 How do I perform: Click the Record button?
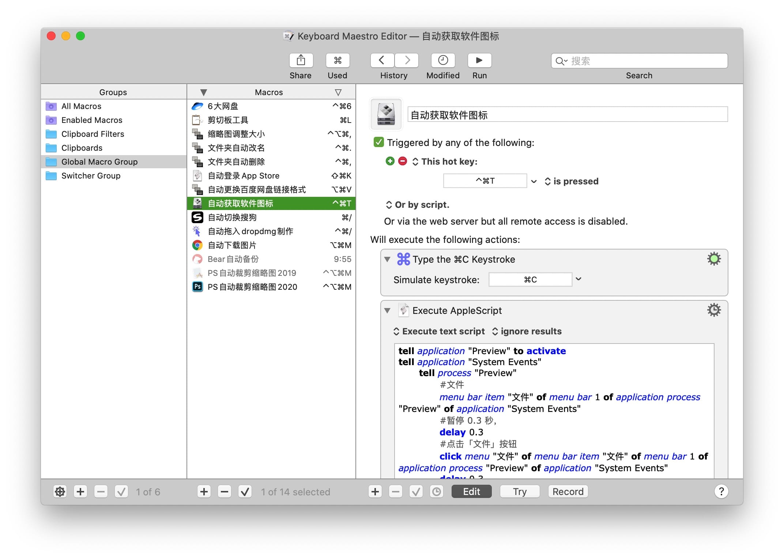[568, 492]
